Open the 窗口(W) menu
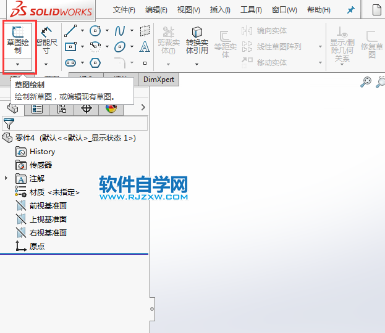Image resolution: width=385 pixels, height=333 pixels. (284, 10)
